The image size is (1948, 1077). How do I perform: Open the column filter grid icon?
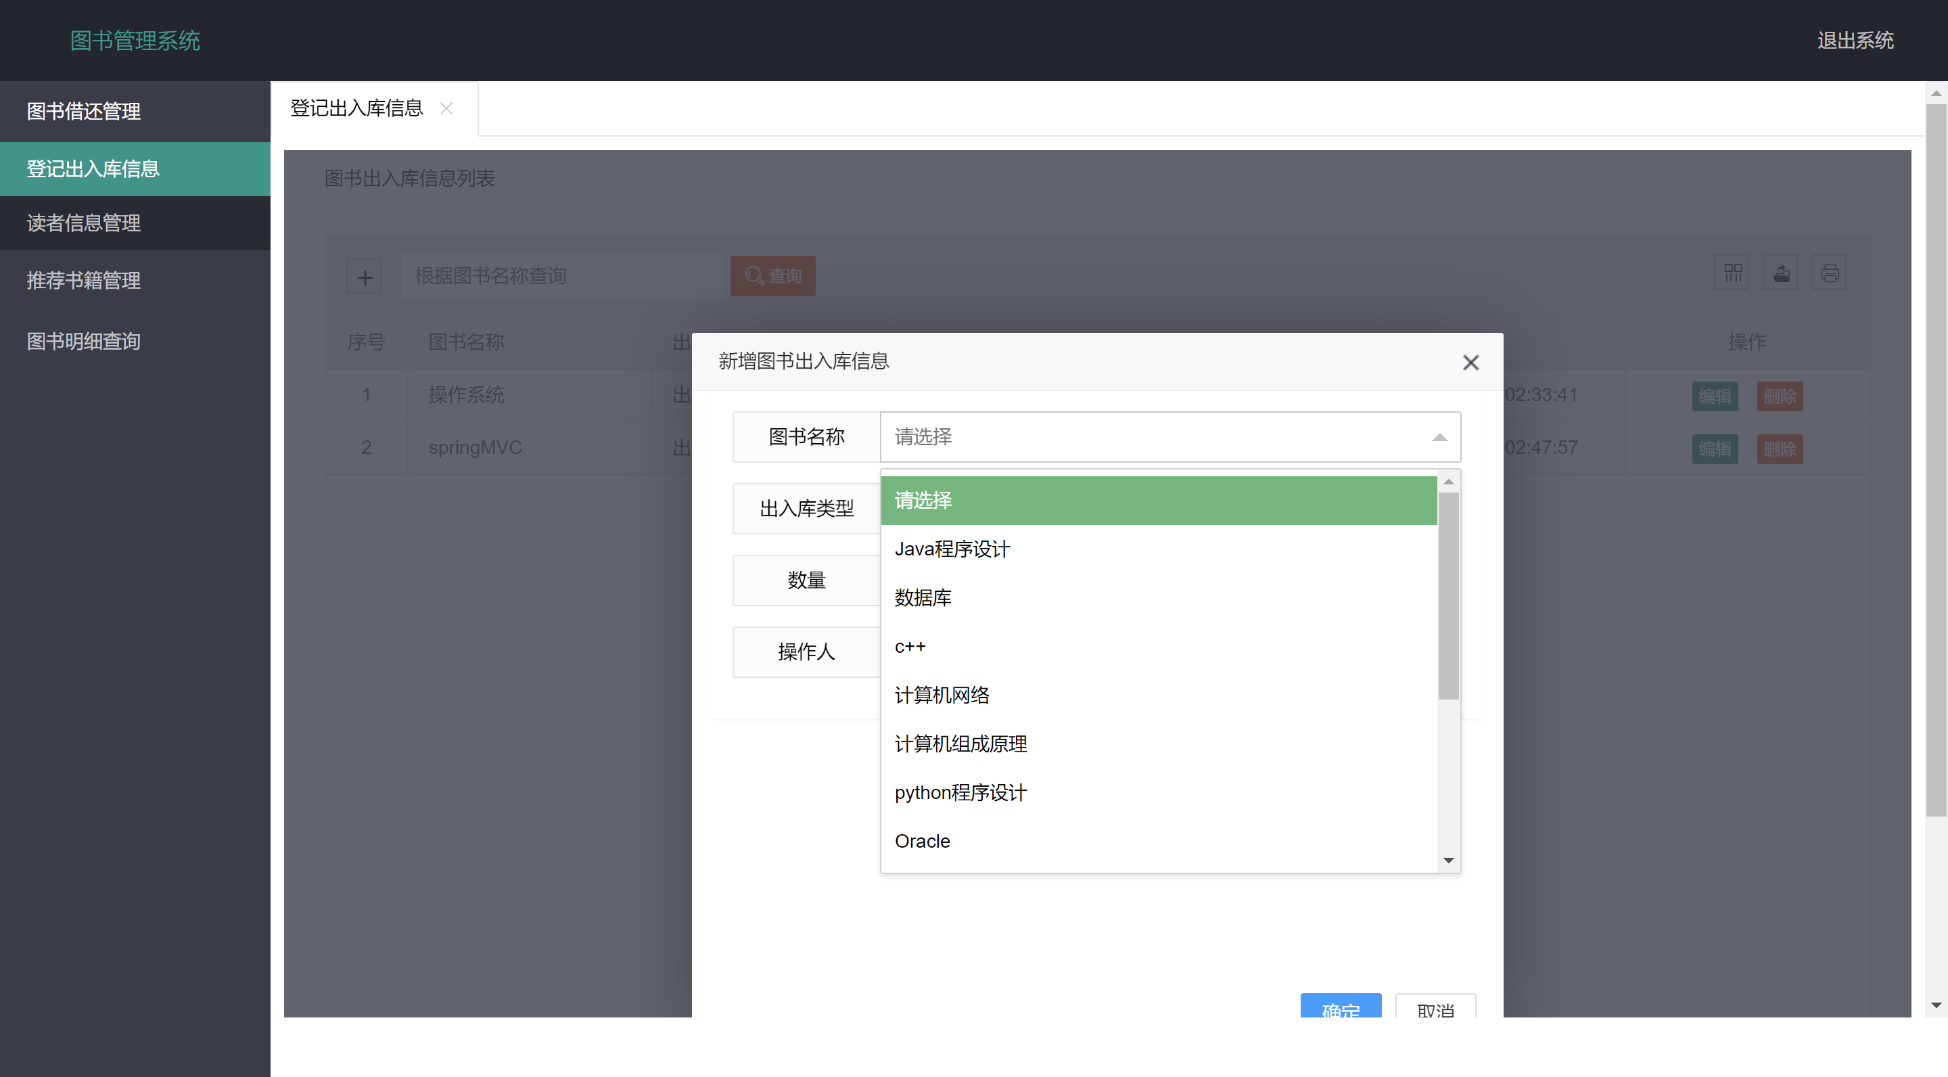[1732, 273]
